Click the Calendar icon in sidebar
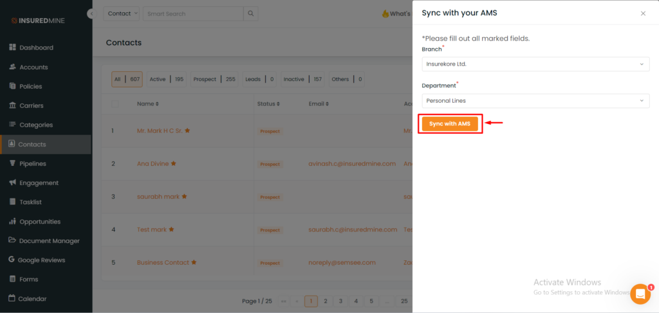Screen dimensions: 659x313 pos(12,298)
